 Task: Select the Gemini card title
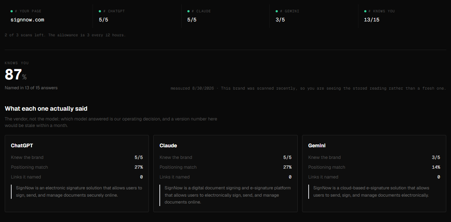pos(317,145)
